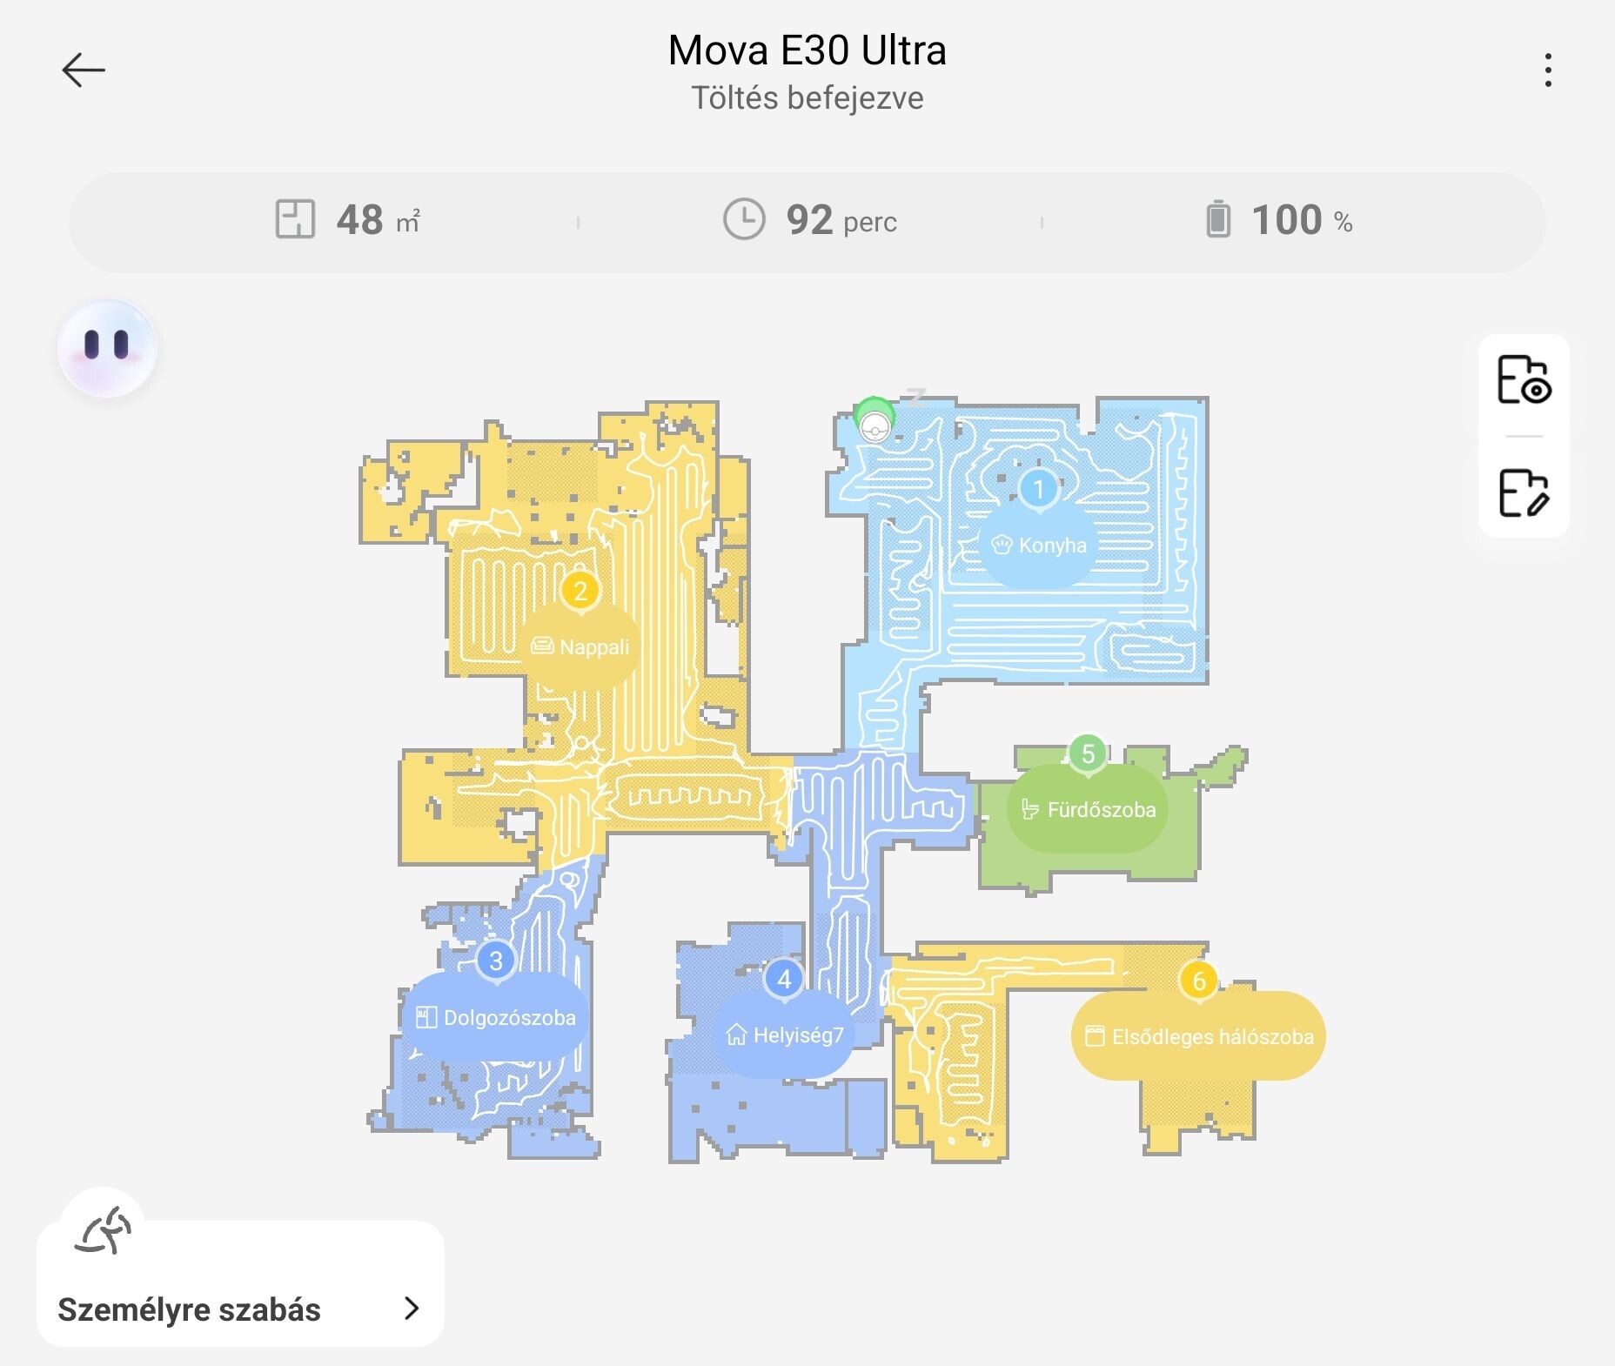The width and height of the screenshot is (1615, 1366).
Task: Open map edit icon with pencil
Action: pyautogui.click(x=1523, y=492)
